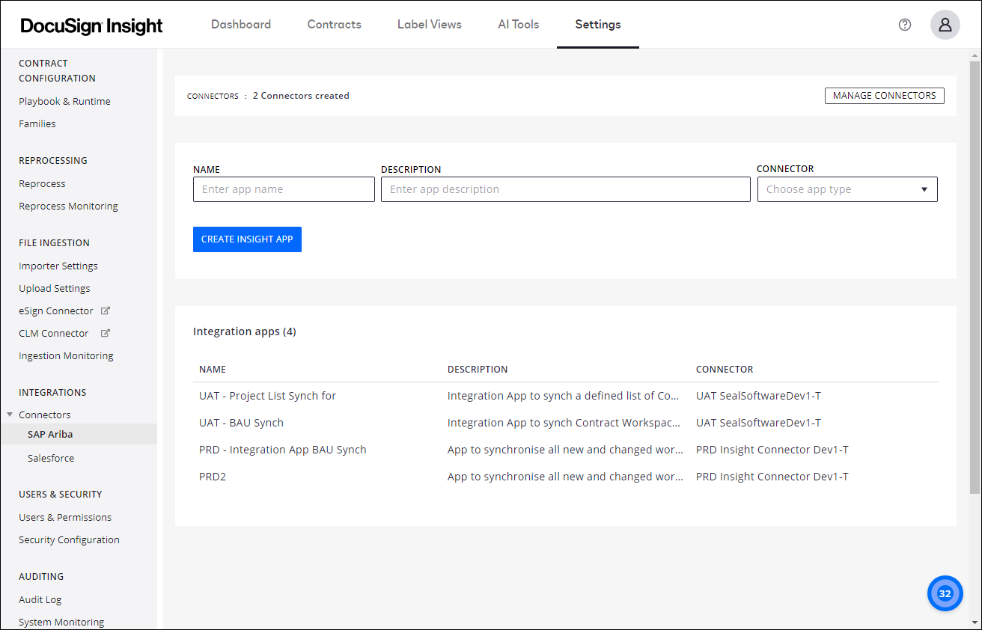Open Upload Settings
Image resolution: width=982 pixels, height=630 pixels.
tap(55, 288)
